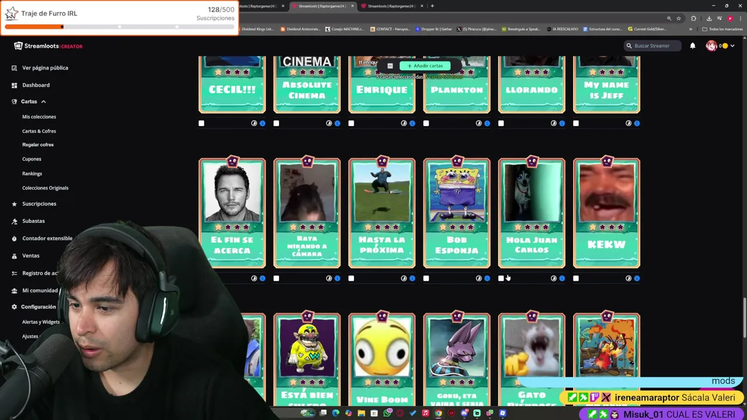This screenshot has height=420, width=747.
Task: Open Mis colecciones in sidebar
Action: pos(39,117)
